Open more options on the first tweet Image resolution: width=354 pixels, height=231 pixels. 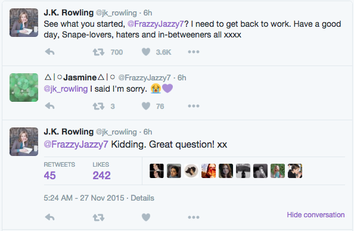tap(194, 52)
